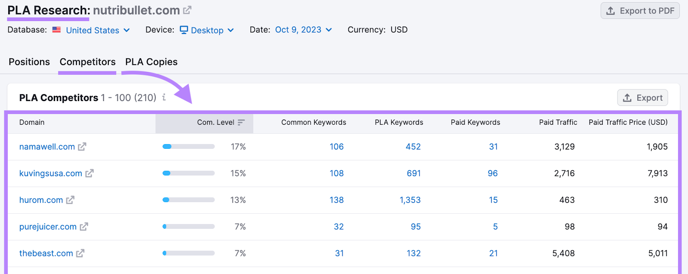This screenshot has height=274, width=688.
Task: Click paid traffic value 3,129
Action: [x=565, y=147]
